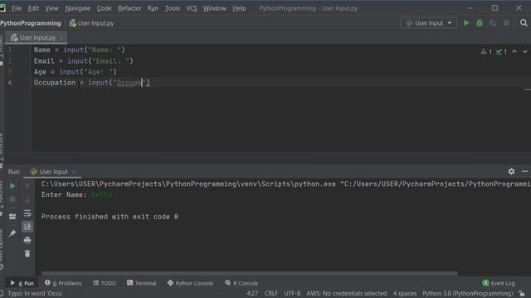Open the Run menu
The height and width of the screenshot is (298, 531).
[x=153, y=8]
